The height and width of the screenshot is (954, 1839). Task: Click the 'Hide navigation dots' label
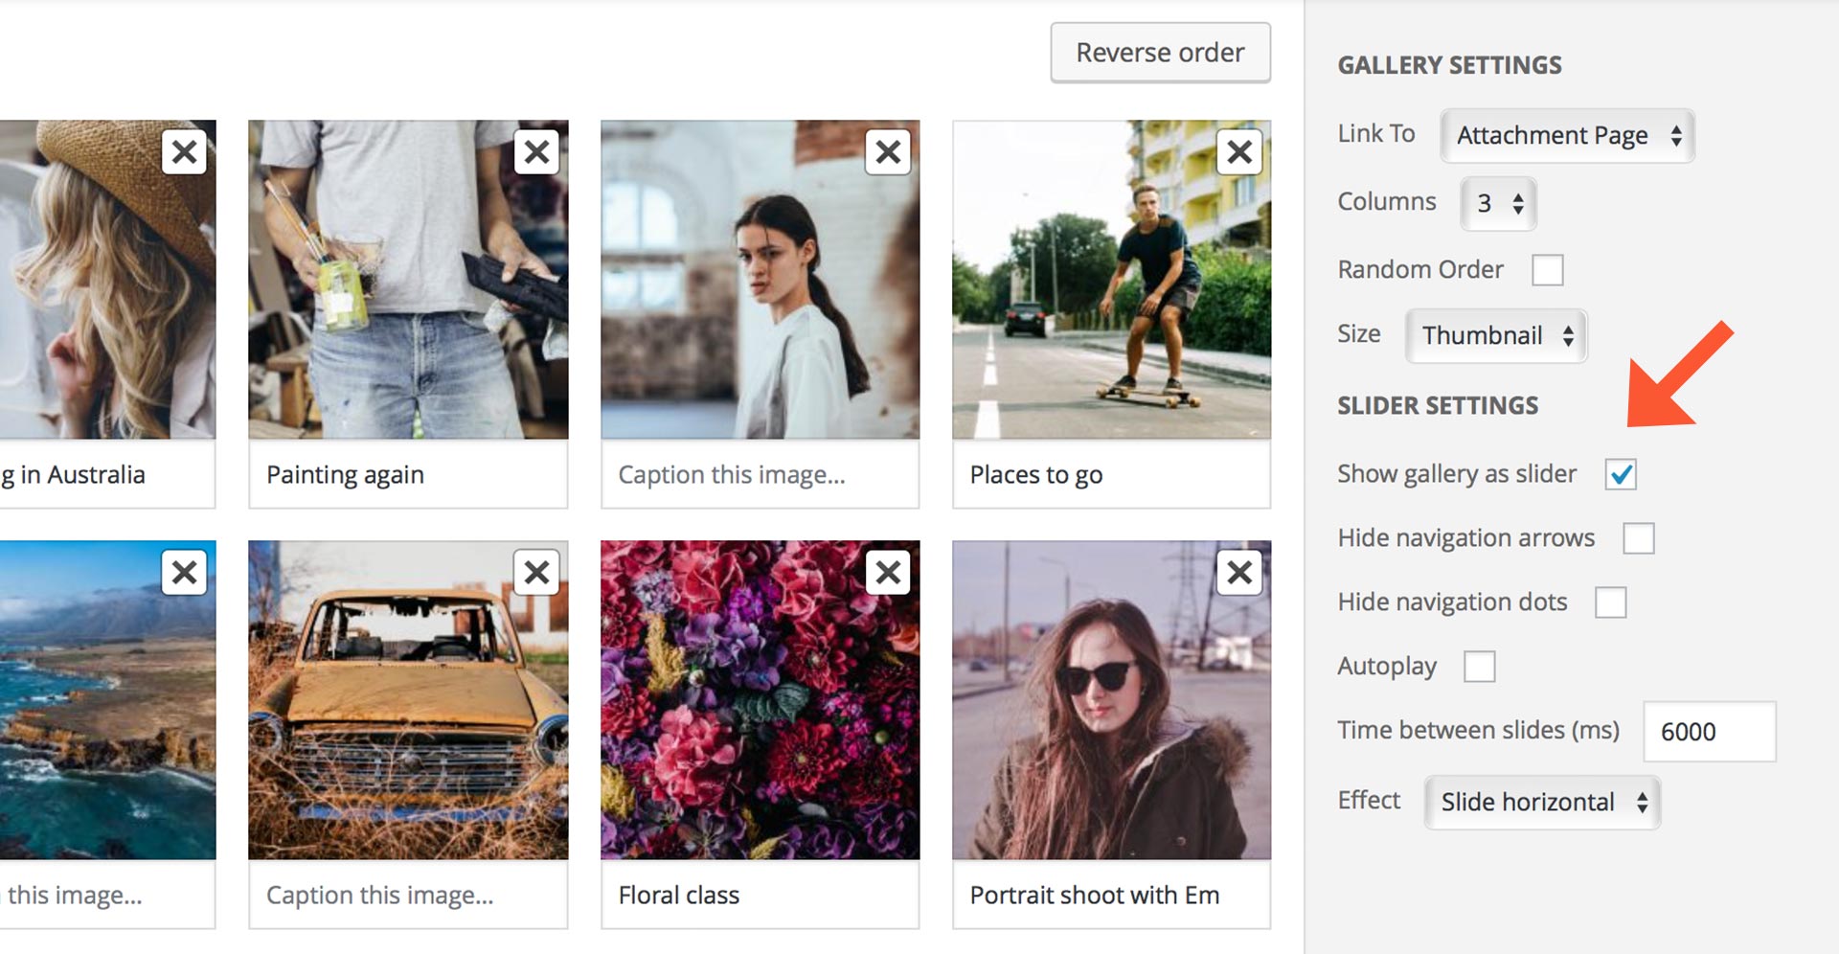pyautogui.click(x=1452, y=602)
